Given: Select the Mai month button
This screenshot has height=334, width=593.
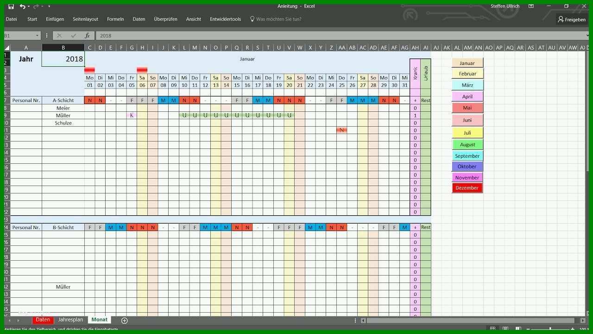Looking at the screenshot, I should 467,108.
